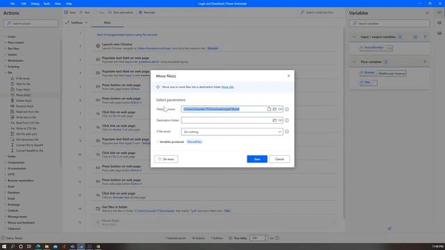445x250 pixels.
Task: Click folder browse icon in Destination folder field
Action: (275, 120)
